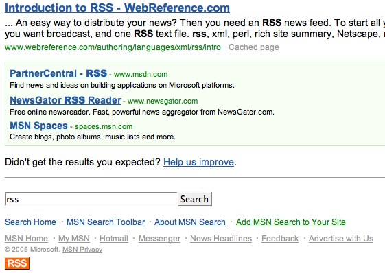The width and height of the screenshot is (385, 273).
Task: Click the Feedback footer link
Action: (x=280, y=239)
